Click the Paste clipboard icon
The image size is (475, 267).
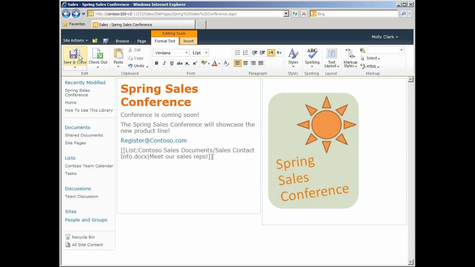[x=118, y=53]
